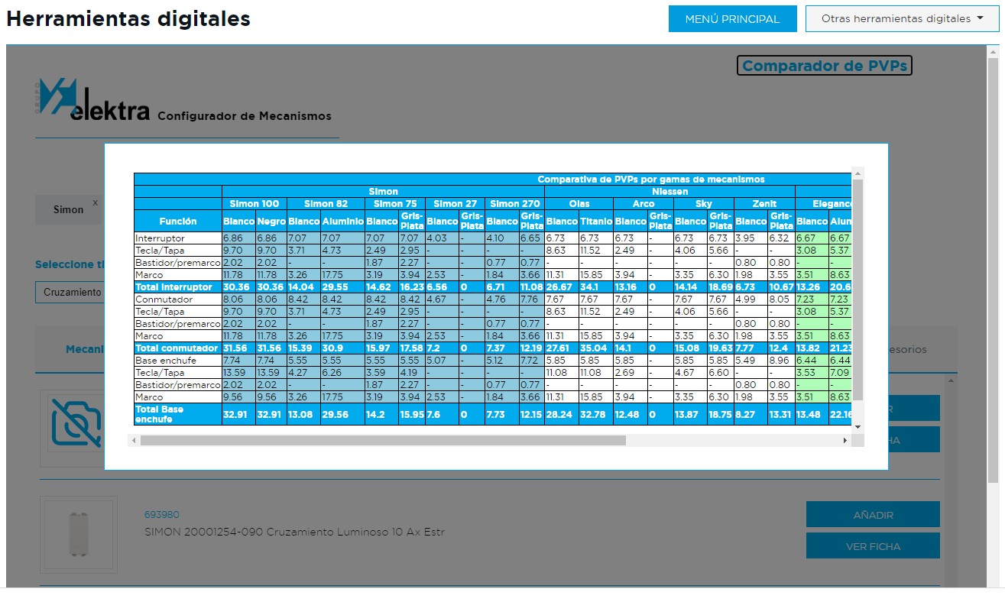Select the Total Base enchufe row label
The height and width of the screenshot is (602, 1005).
[178, 414]
